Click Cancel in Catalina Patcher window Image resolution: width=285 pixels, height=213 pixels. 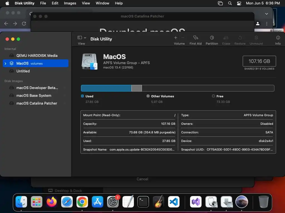point(142,179)
